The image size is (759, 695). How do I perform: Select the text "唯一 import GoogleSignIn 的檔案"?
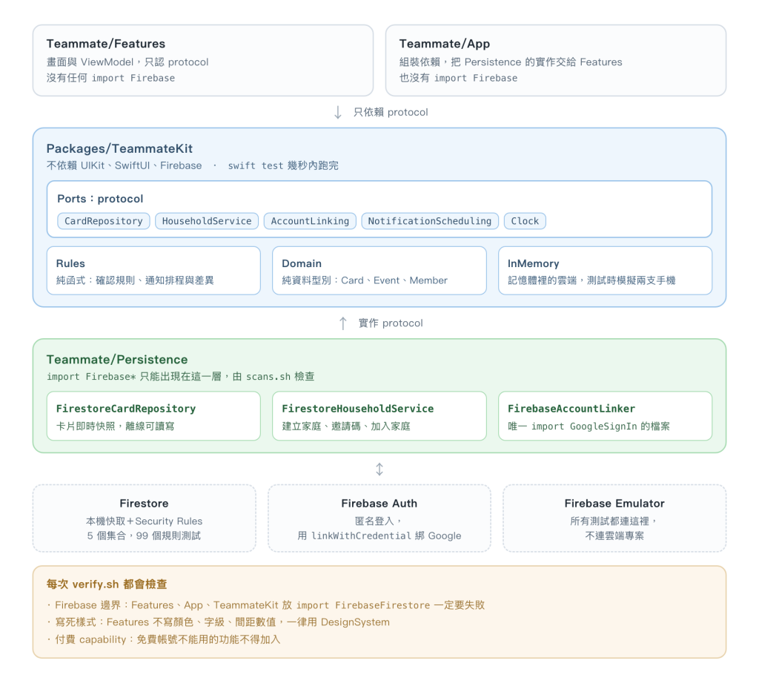[x=589, y=426]
